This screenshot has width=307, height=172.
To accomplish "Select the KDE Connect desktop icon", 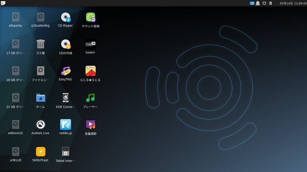I will tap(66, 98).
